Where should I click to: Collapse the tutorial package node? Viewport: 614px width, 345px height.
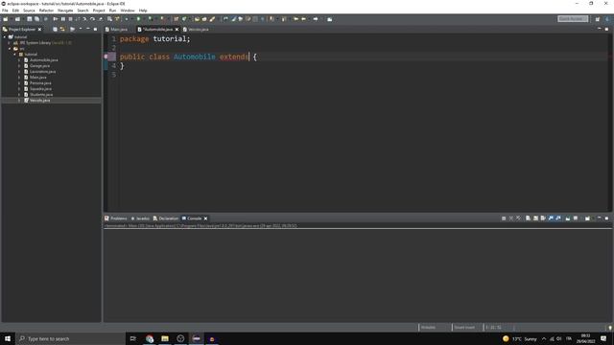coord(15,55)
